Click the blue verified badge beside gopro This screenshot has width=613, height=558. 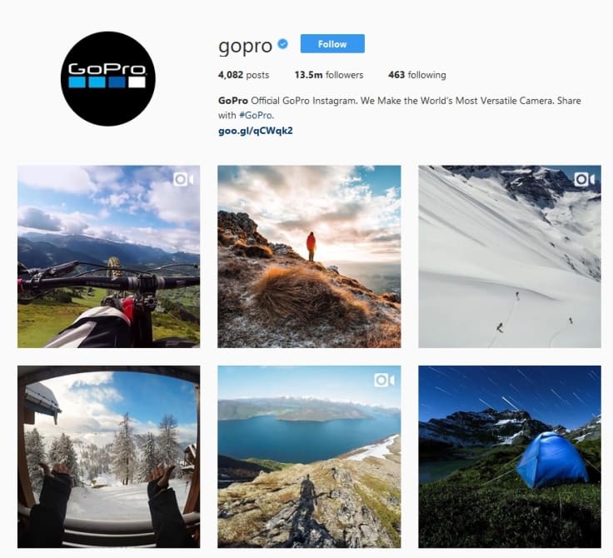click(x=282, y=44)
